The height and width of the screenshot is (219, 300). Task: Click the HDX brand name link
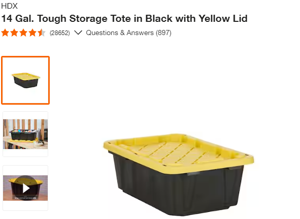pyautogui.click(x=9, y=6)
